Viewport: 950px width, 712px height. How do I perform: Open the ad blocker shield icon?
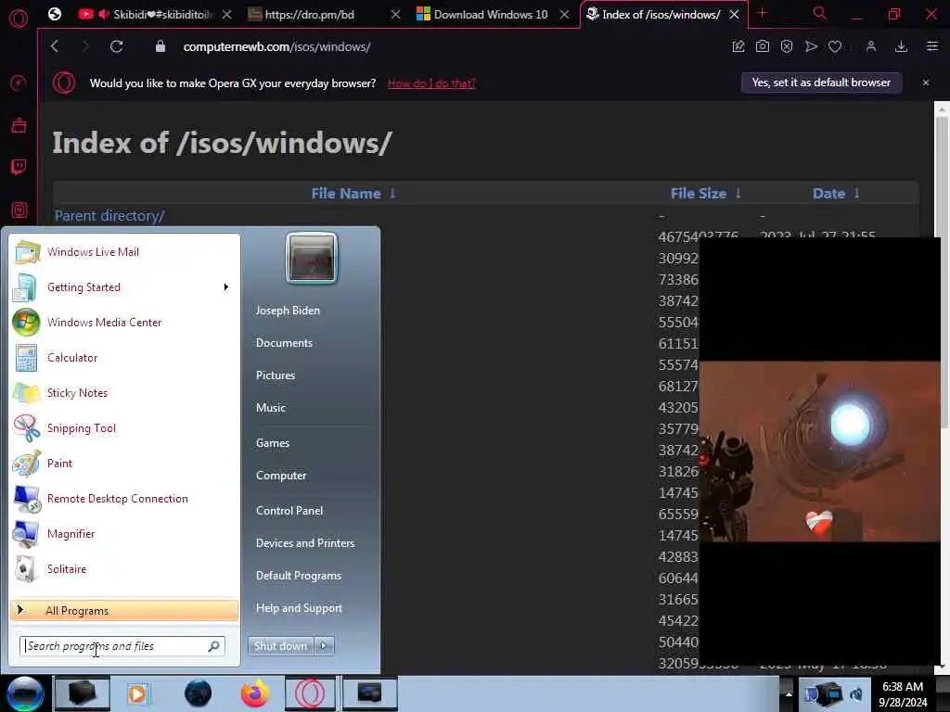point(787,46)
